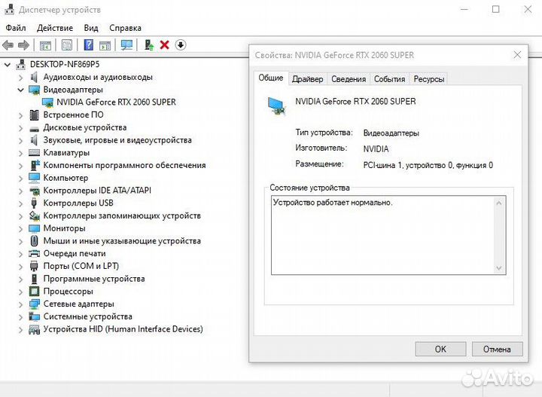Click the Изготовитель NVIDIA value
542x397 pixels.
tap(376, 149)
